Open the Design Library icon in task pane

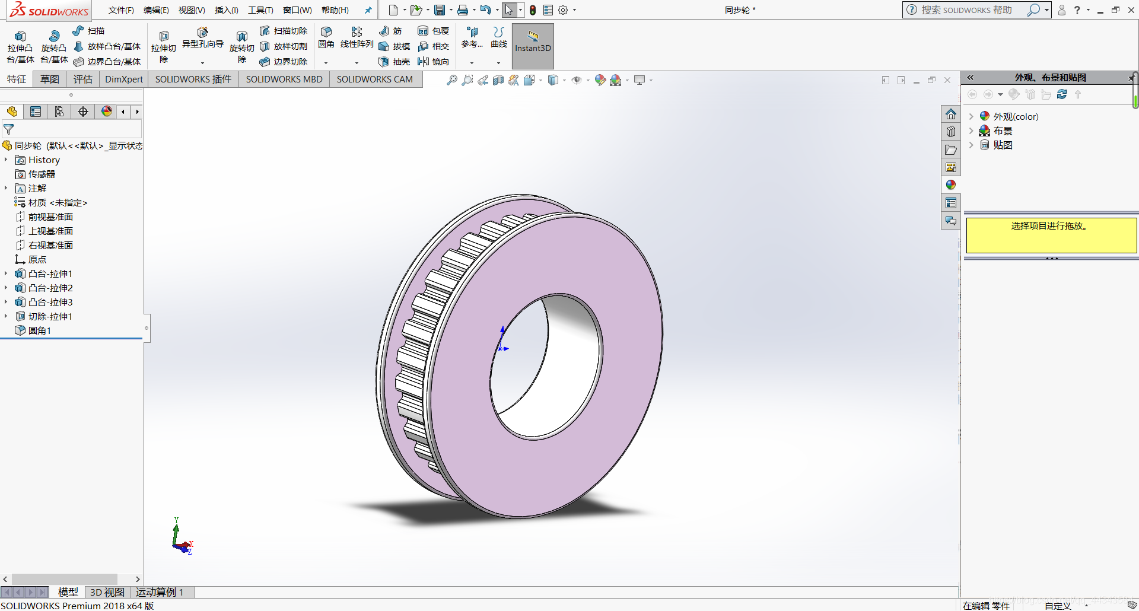coord(951,132)
